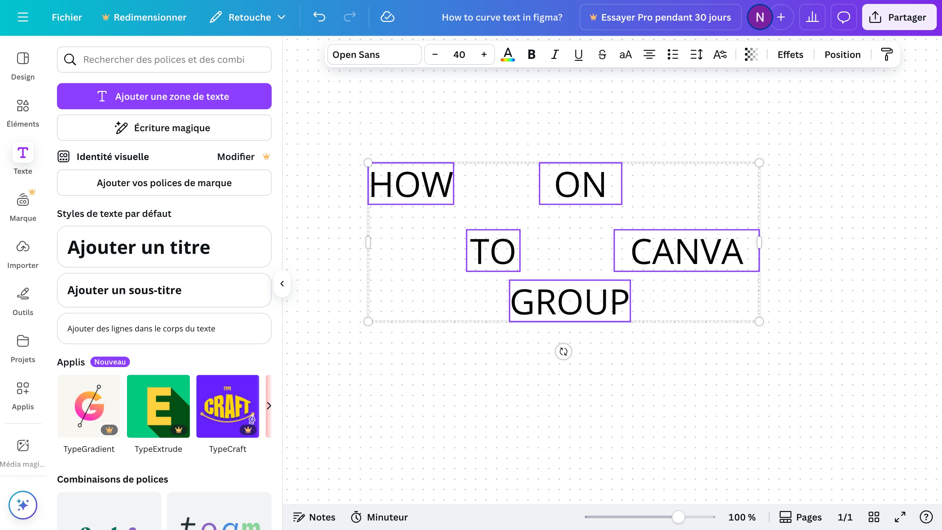942x530 pixels.
Task: Open line spacing options
Action: 696,54
